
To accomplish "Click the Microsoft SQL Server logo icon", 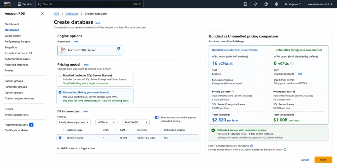I will tap(63, 50).
